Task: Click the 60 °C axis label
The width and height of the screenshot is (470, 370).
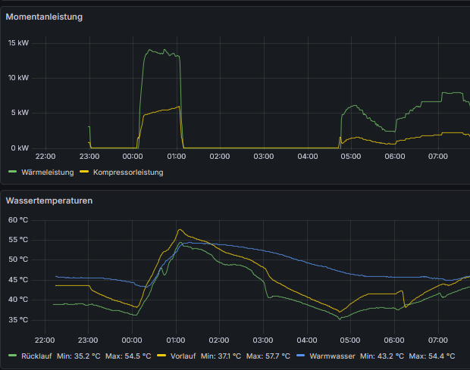Action: point(18,220)
